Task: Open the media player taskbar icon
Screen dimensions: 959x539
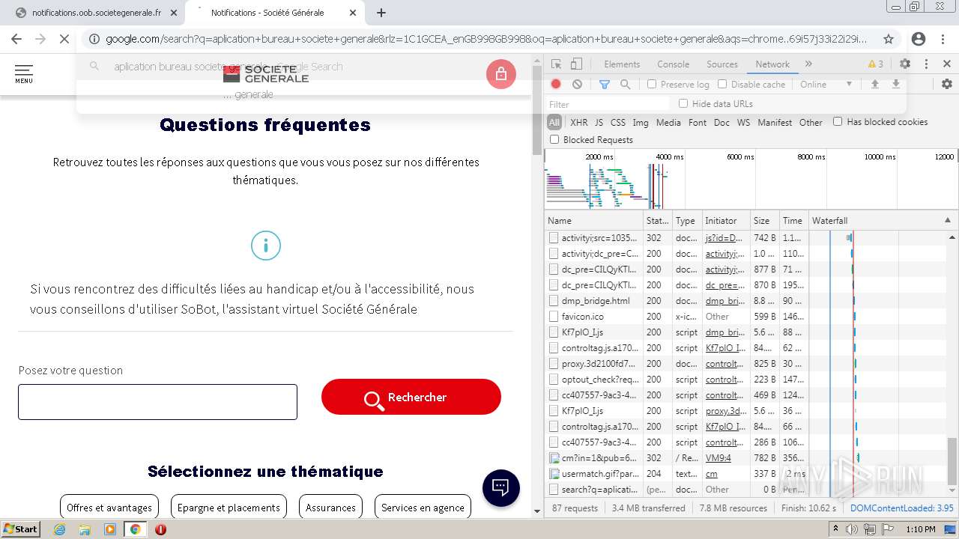Action: tap(110, 529)
